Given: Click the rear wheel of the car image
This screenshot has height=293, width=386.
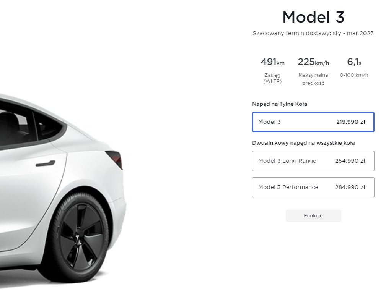Looking at the screenshot, I should [78, 237].
